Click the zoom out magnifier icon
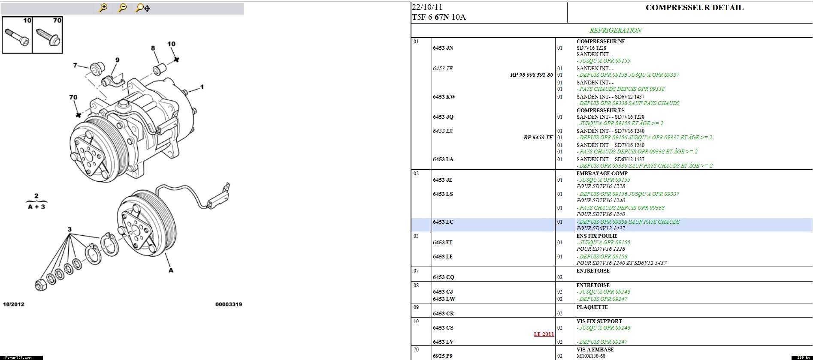813x360 pixels. (x=123, y=8)
